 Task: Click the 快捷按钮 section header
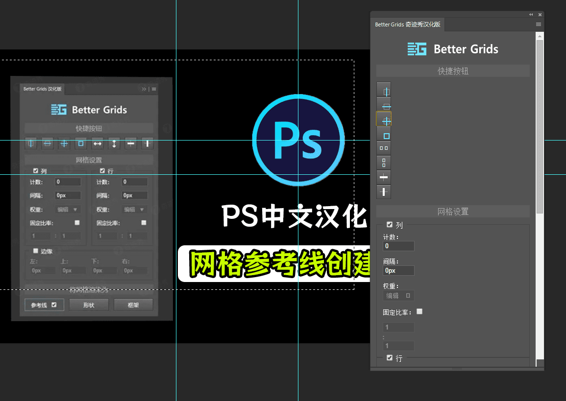[x=453, y=71]
